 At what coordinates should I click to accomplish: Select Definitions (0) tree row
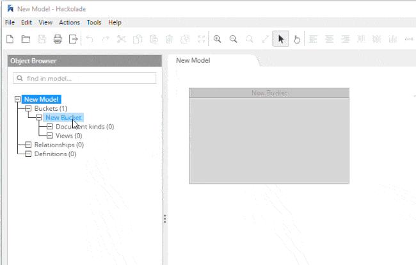coord(55,154)
